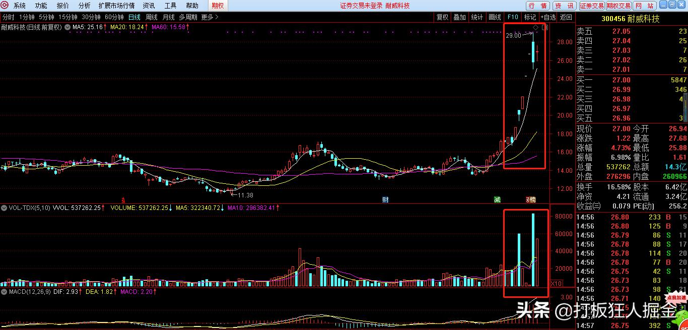This screenshot has height=330, width=688.
Task: Click the X10 volume scale label
Action: tap(557, 283)
